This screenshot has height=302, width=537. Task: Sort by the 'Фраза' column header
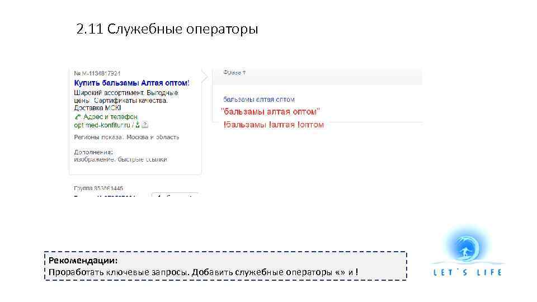[x=234, y=72]
